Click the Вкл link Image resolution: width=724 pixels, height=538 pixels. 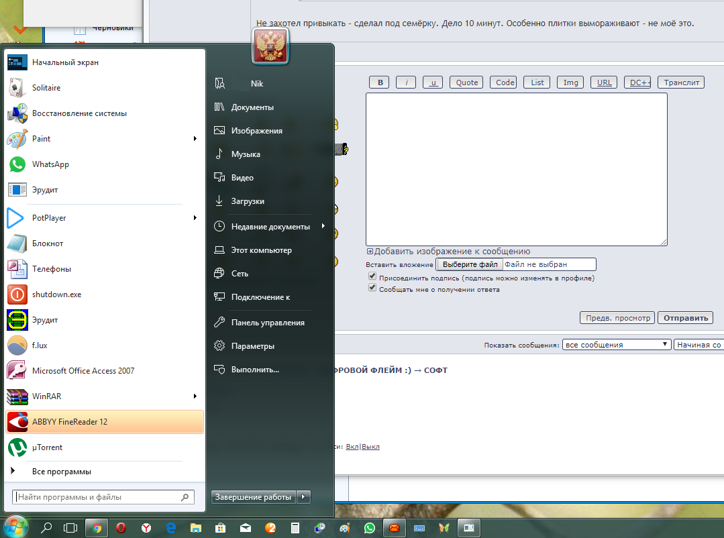tap(352, 447)
